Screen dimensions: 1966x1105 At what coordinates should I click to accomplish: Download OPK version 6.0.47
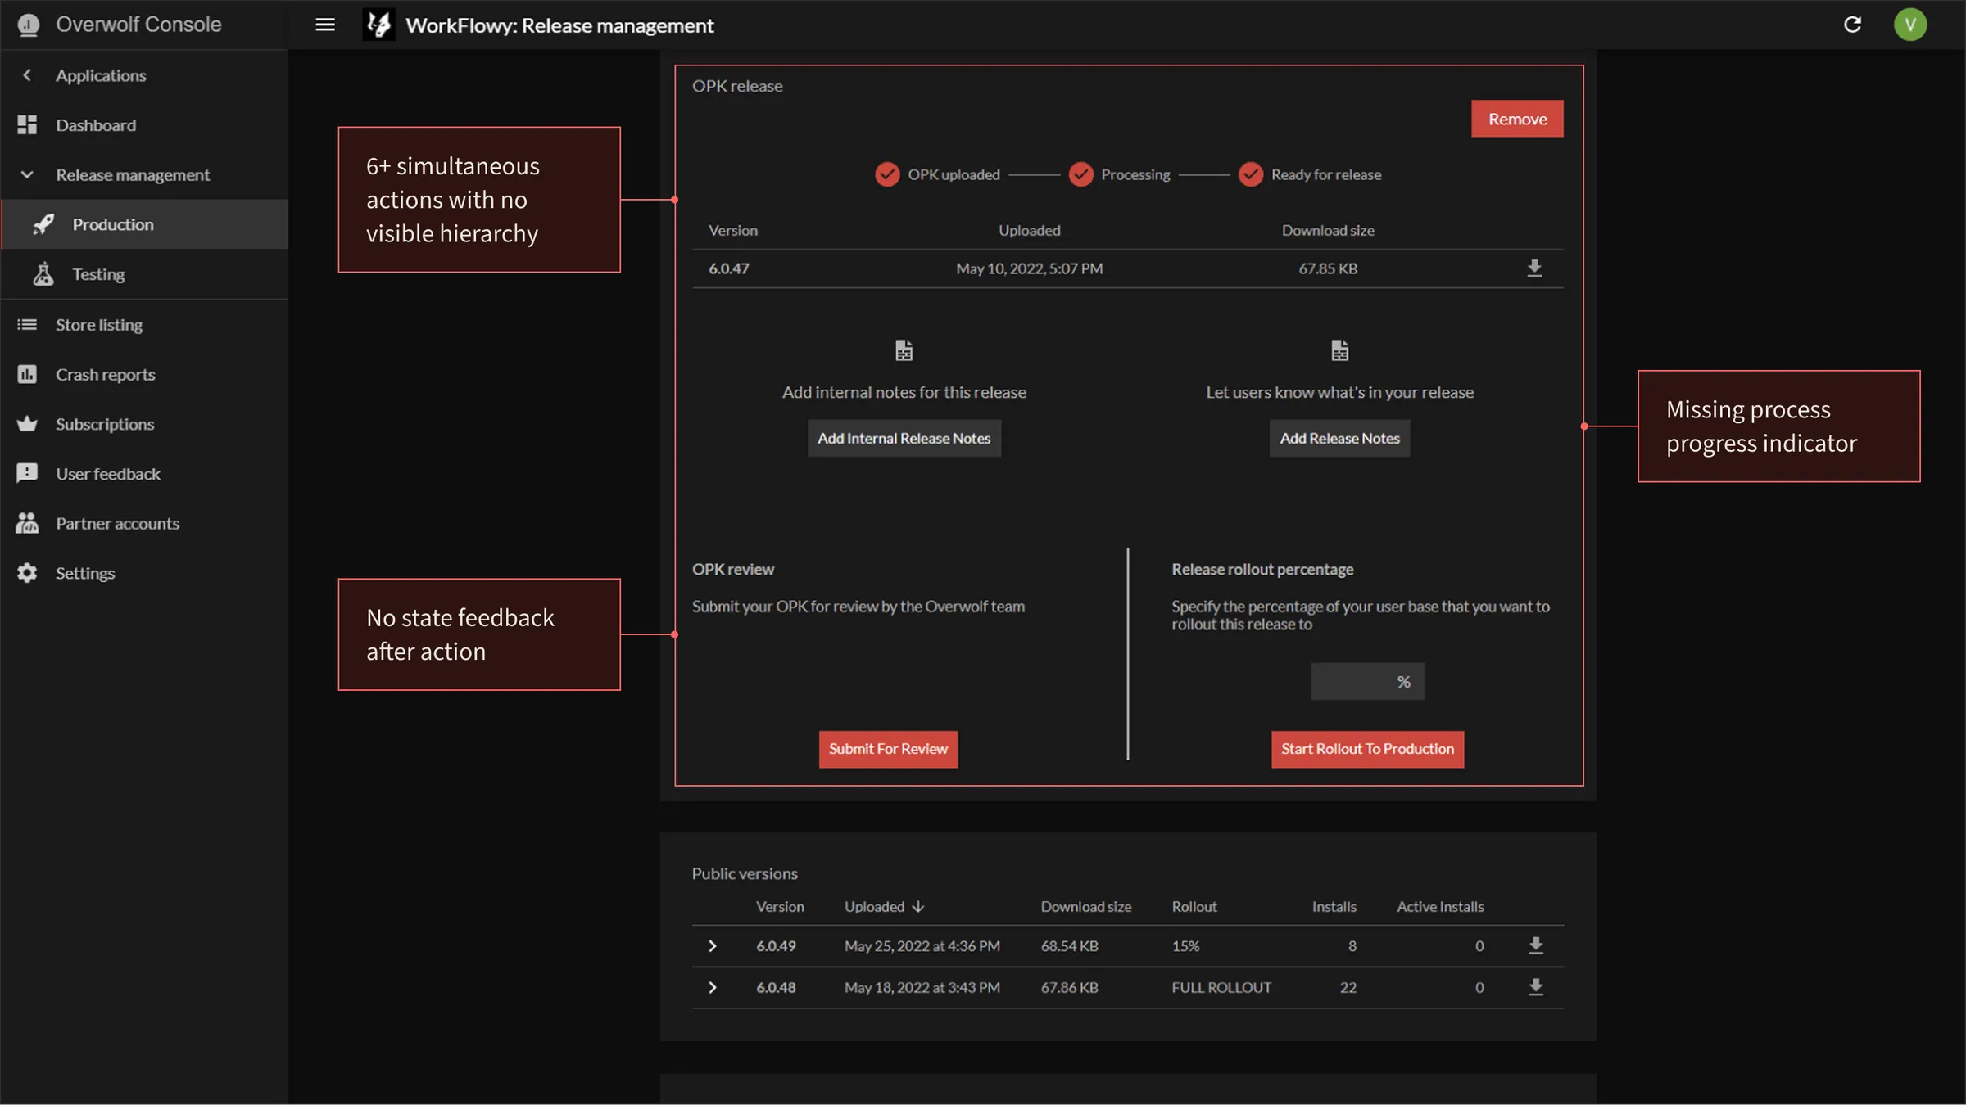1534,268
